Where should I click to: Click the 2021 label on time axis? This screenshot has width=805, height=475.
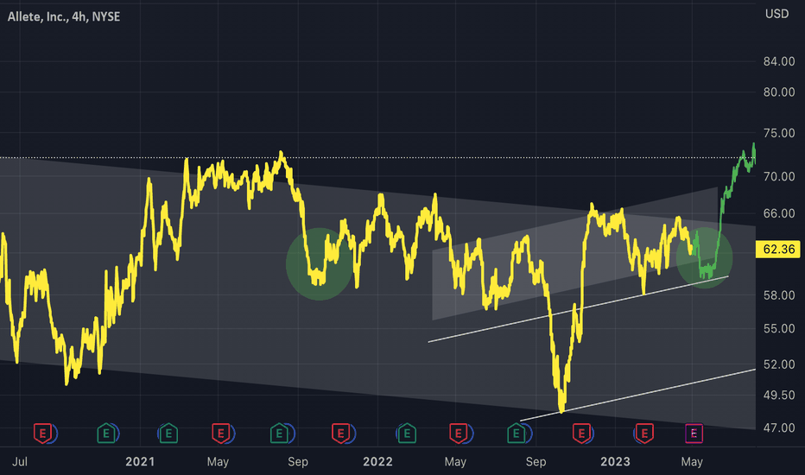pos(140,462)
